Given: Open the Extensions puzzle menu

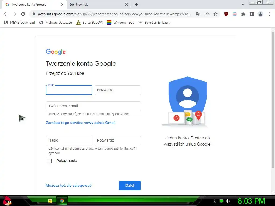Looking at the screenshot, I should click(243, 14).
